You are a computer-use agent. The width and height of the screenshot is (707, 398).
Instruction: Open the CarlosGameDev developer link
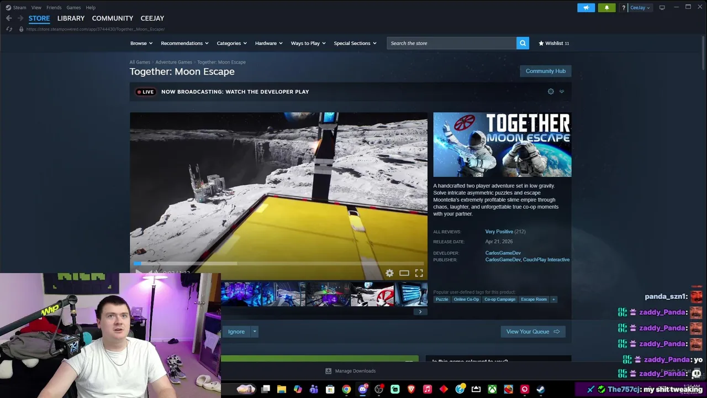503,253
